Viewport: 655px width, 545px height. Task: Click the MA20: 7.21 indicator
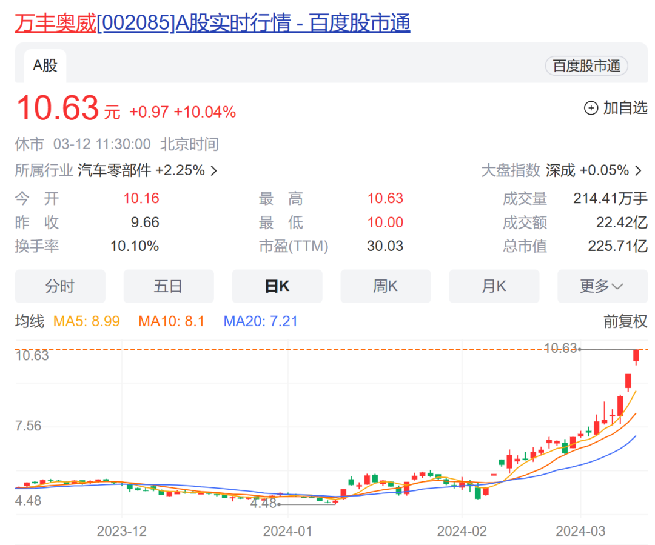pos(260,321)
